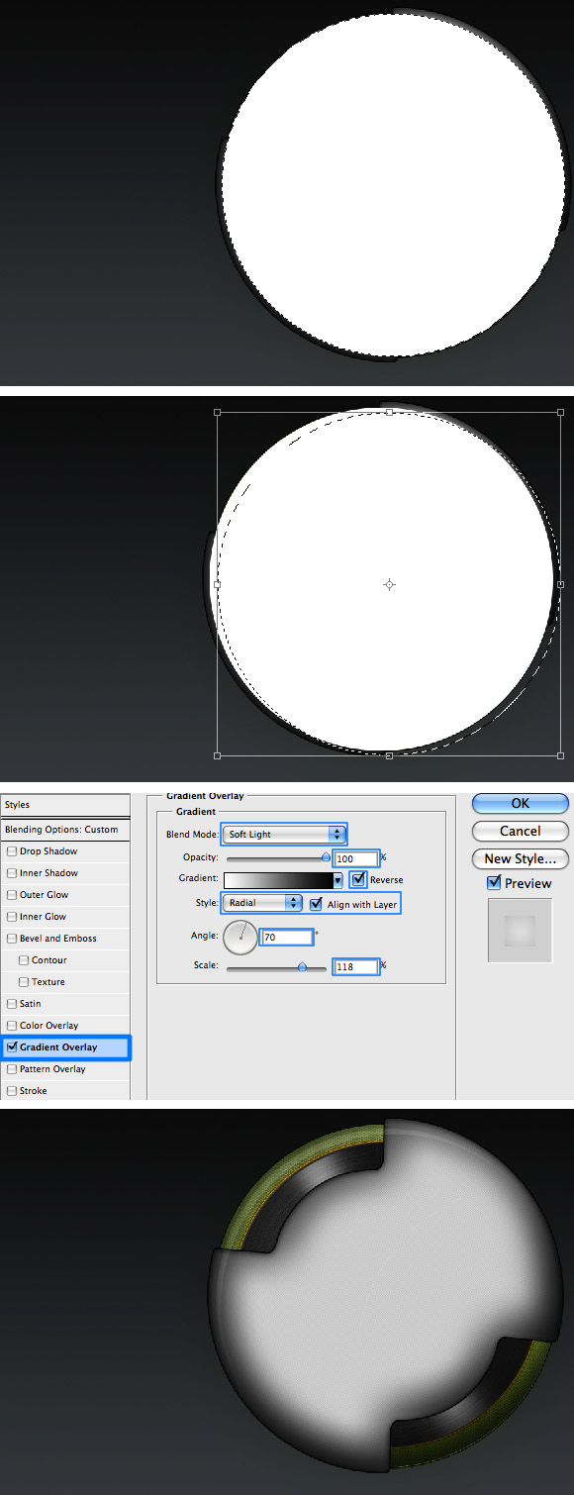Open the Style Radial dropdown
This screenshot has width=574, height=1495.
[x=262, y=903]
